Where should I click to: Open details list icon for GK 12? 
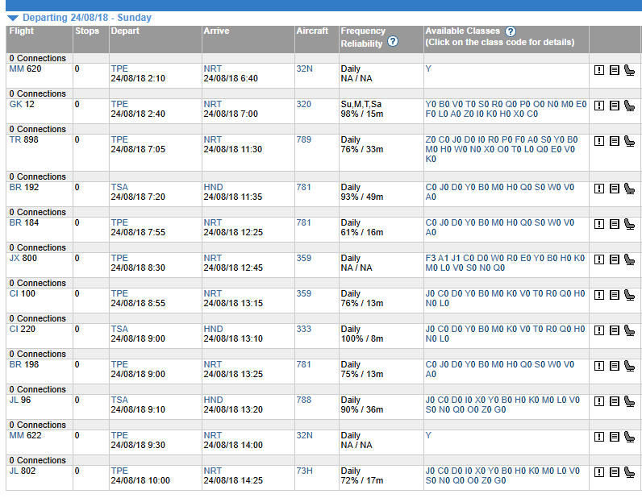(614, 106)
